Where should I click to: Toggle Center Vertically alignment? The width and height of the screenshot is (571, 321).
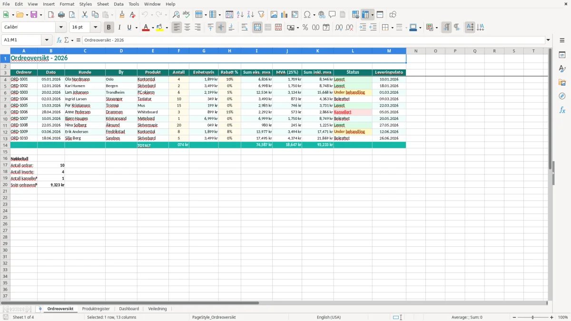point(221,28)
